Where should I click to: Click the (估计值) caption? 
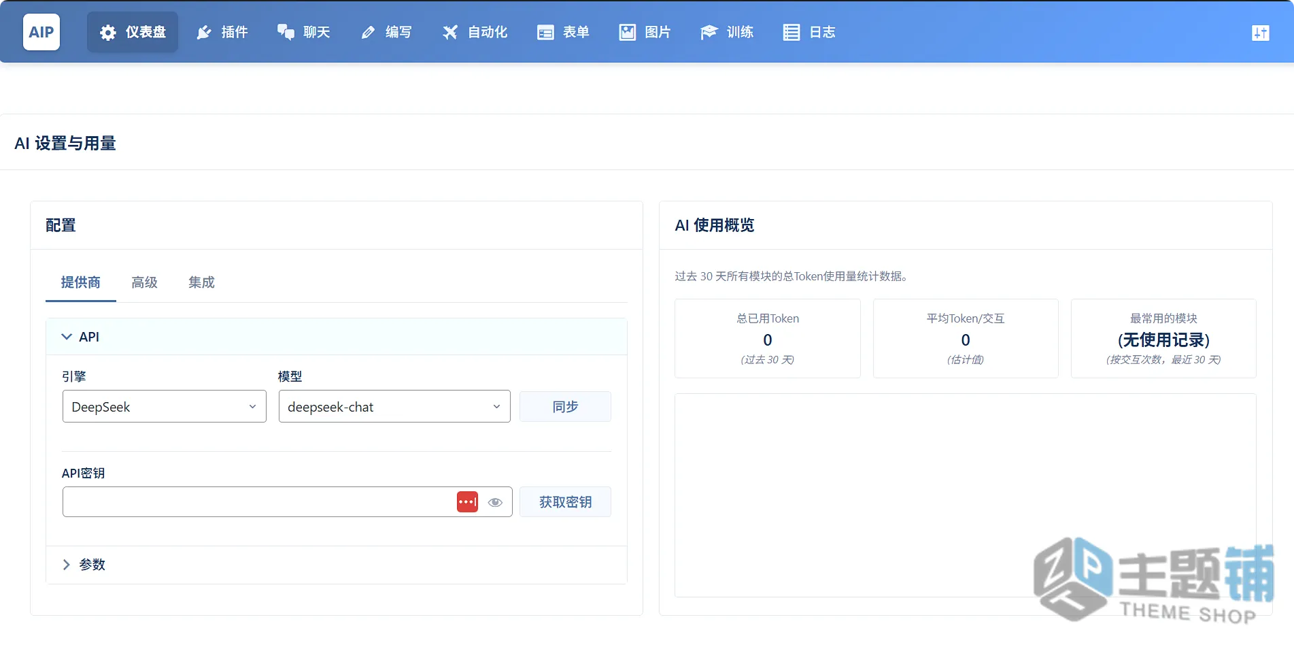[966, 359]
